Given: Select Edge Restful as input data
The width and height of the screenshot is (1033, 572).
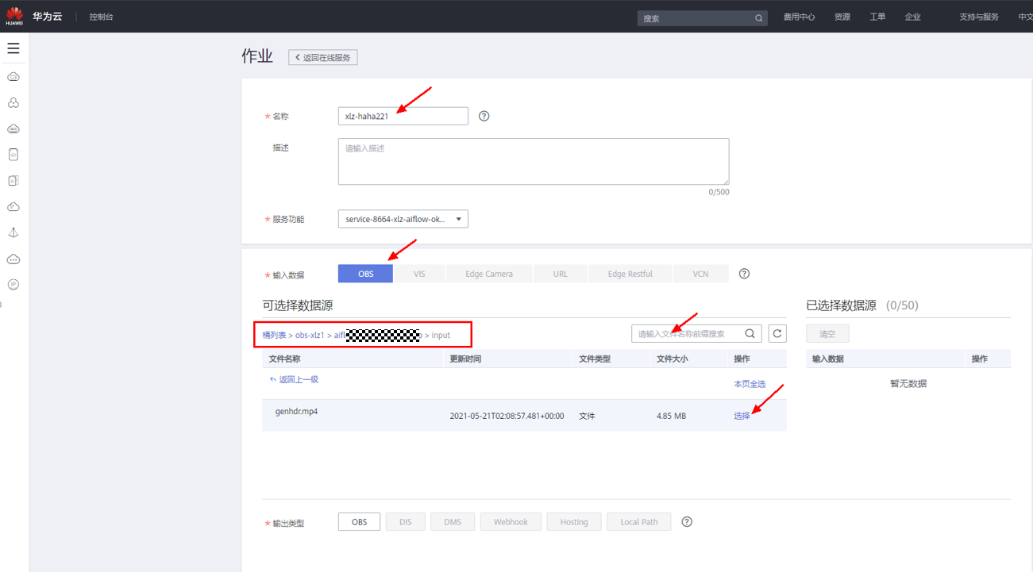Looking at the screenshot, I should point(630,274).
